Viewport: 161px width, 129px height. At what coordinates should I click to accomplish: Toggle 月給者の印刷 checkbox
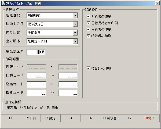tap(88, 16)
